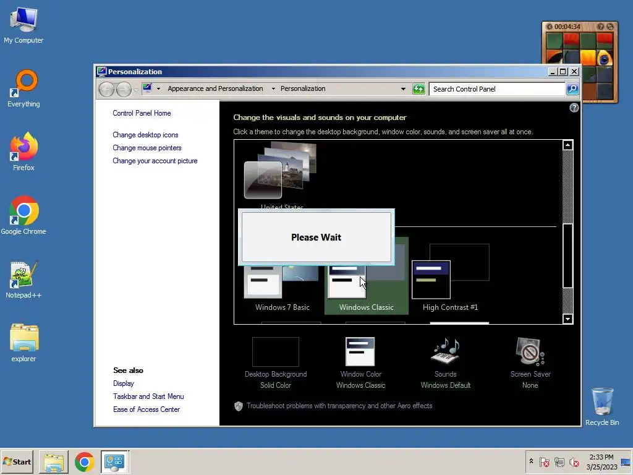Open Sounds Windows Default settings

446,363
